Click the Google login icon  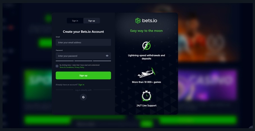[83, 97]
